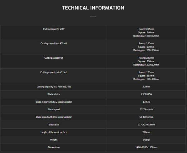Click the '1.5/1.8 KW' value
Screen dimensions: 187x153
tap(146, 94)
